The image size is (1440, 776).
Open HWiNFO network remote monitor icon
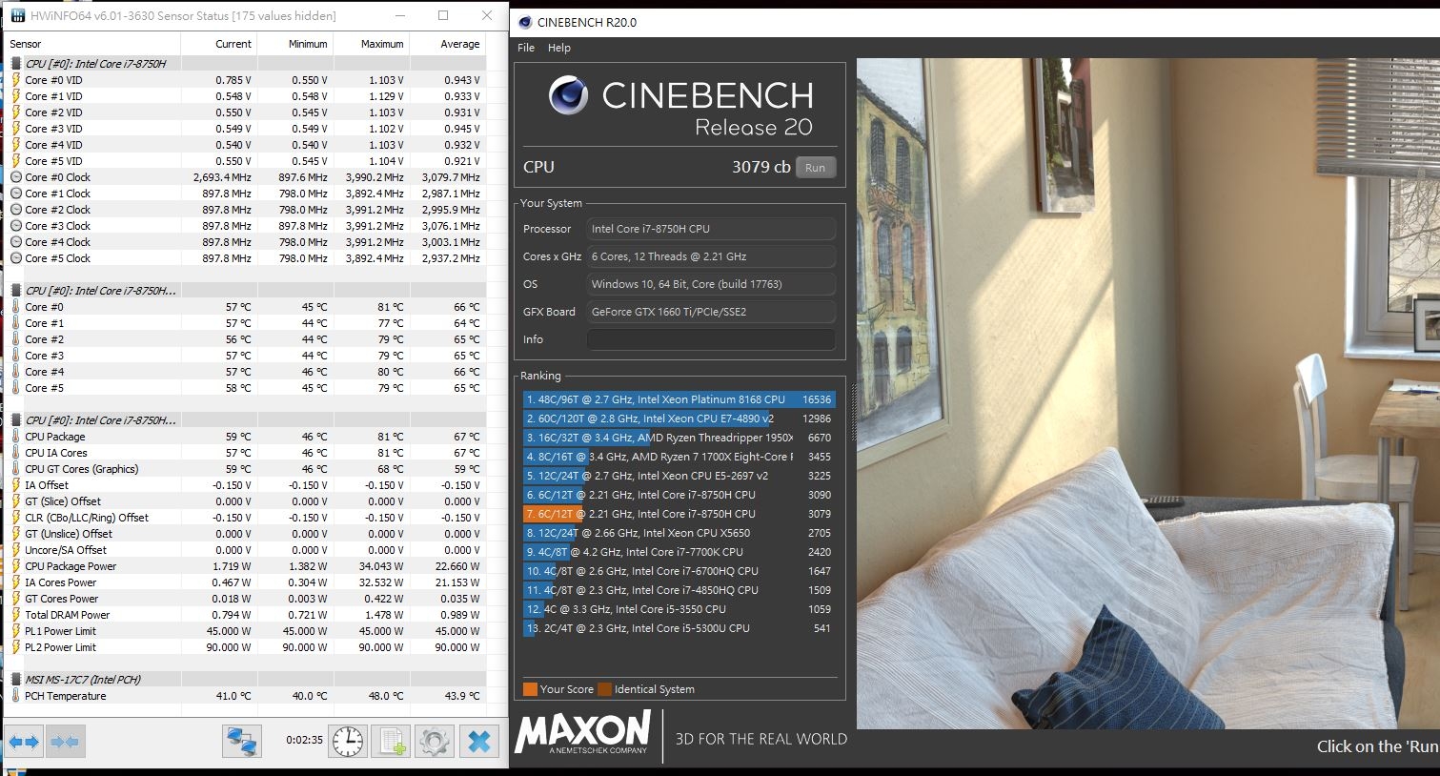pos(242,742)
